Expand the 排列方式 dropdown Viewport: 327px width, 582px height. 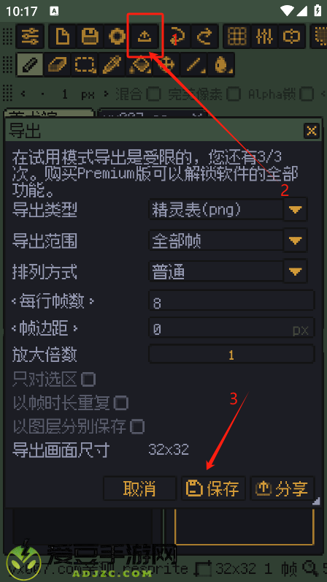pyautogui.click(x=296, y=272)
